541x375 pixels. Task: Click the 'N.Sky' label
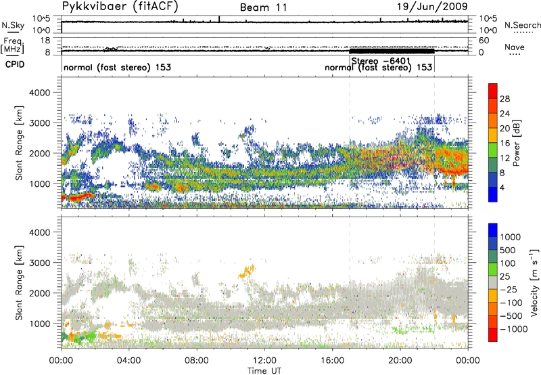tap(13, 25)
